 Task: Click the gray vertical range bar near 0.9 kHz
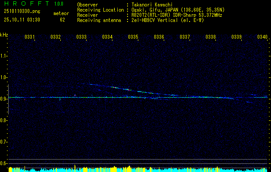8,99
